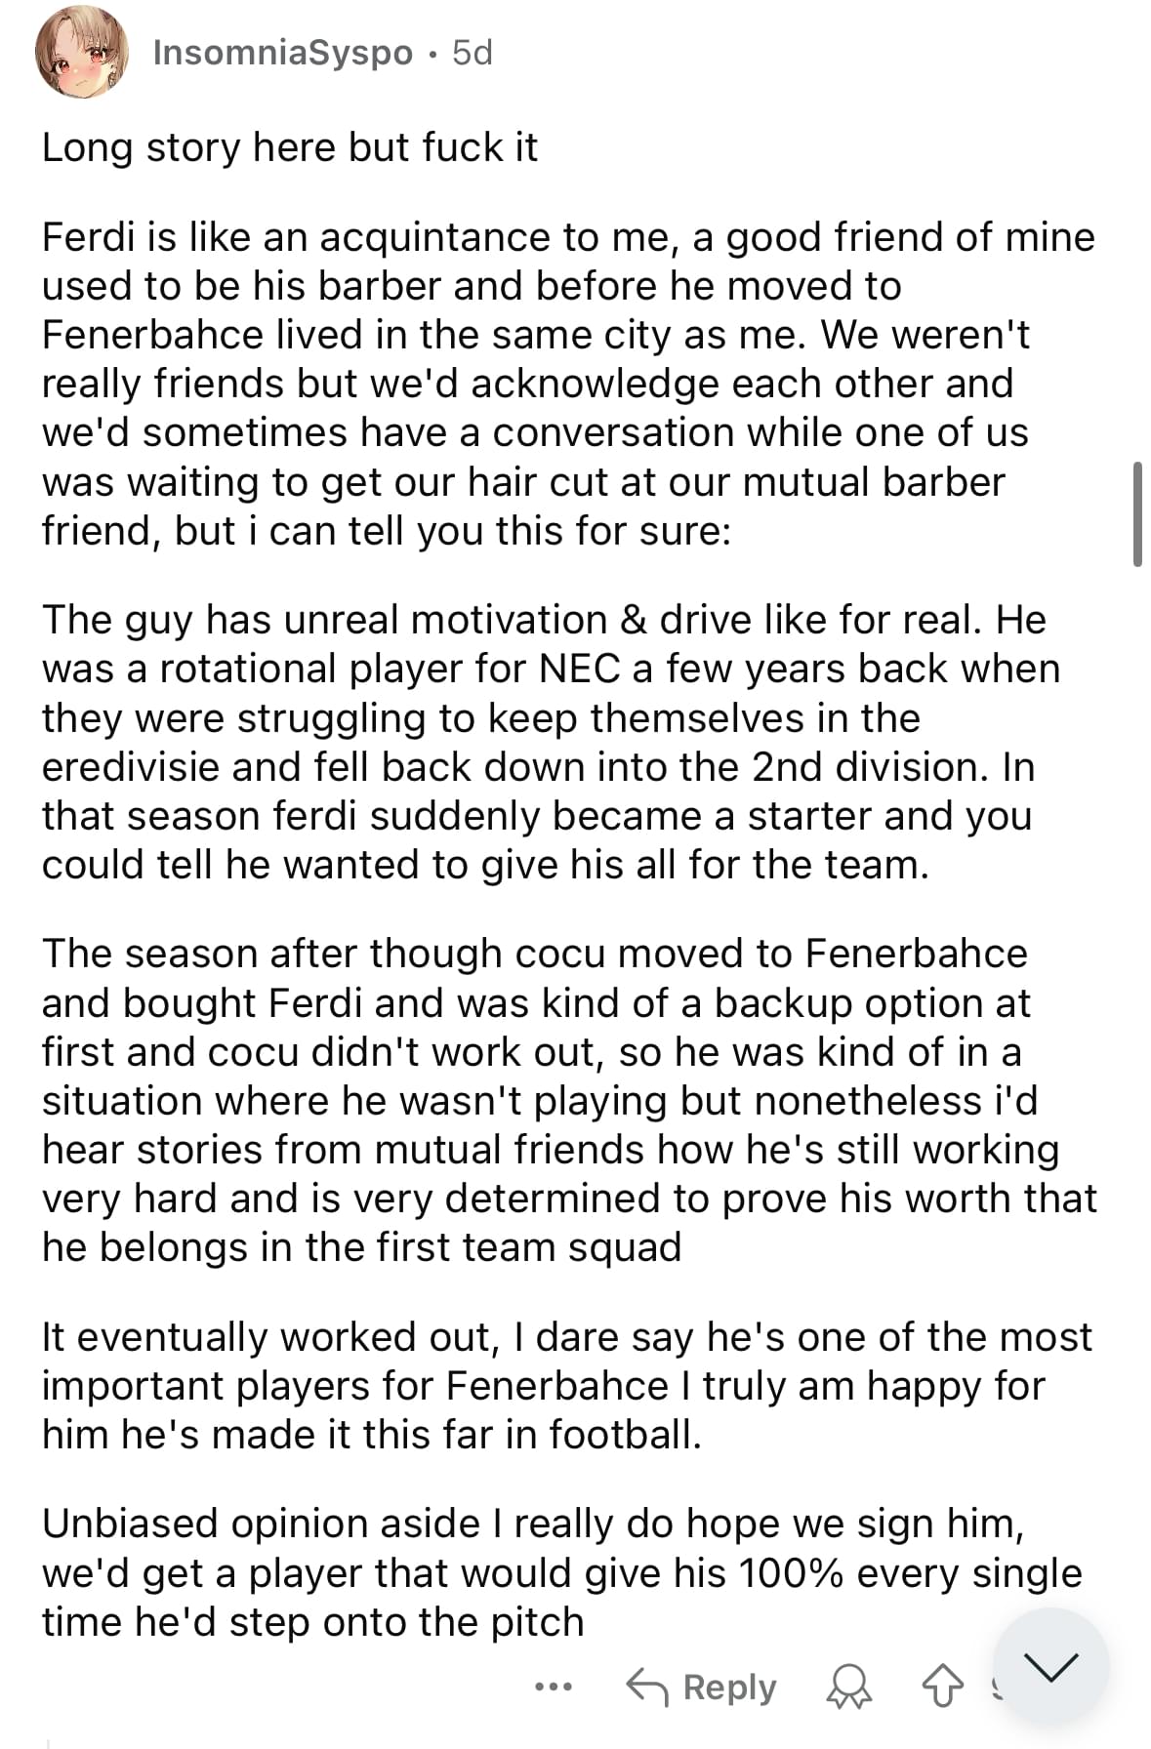Click the 5d comment timestamp

click(473, 53)
